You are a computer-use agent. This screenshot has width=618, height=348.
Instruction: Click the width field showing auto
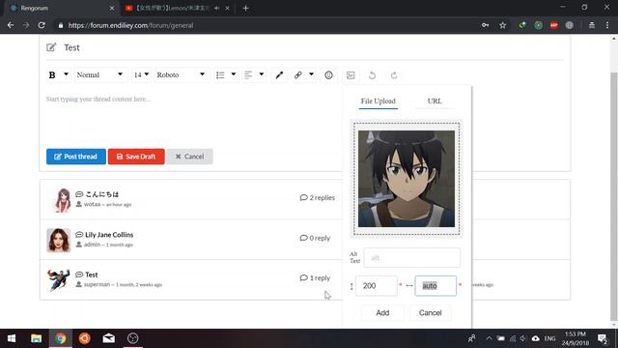tap(435, 286)
